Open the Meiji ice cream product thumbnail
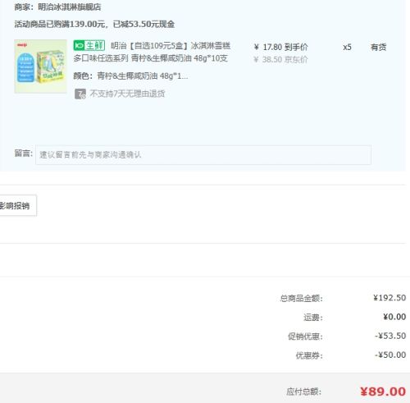 click(40, 66)
